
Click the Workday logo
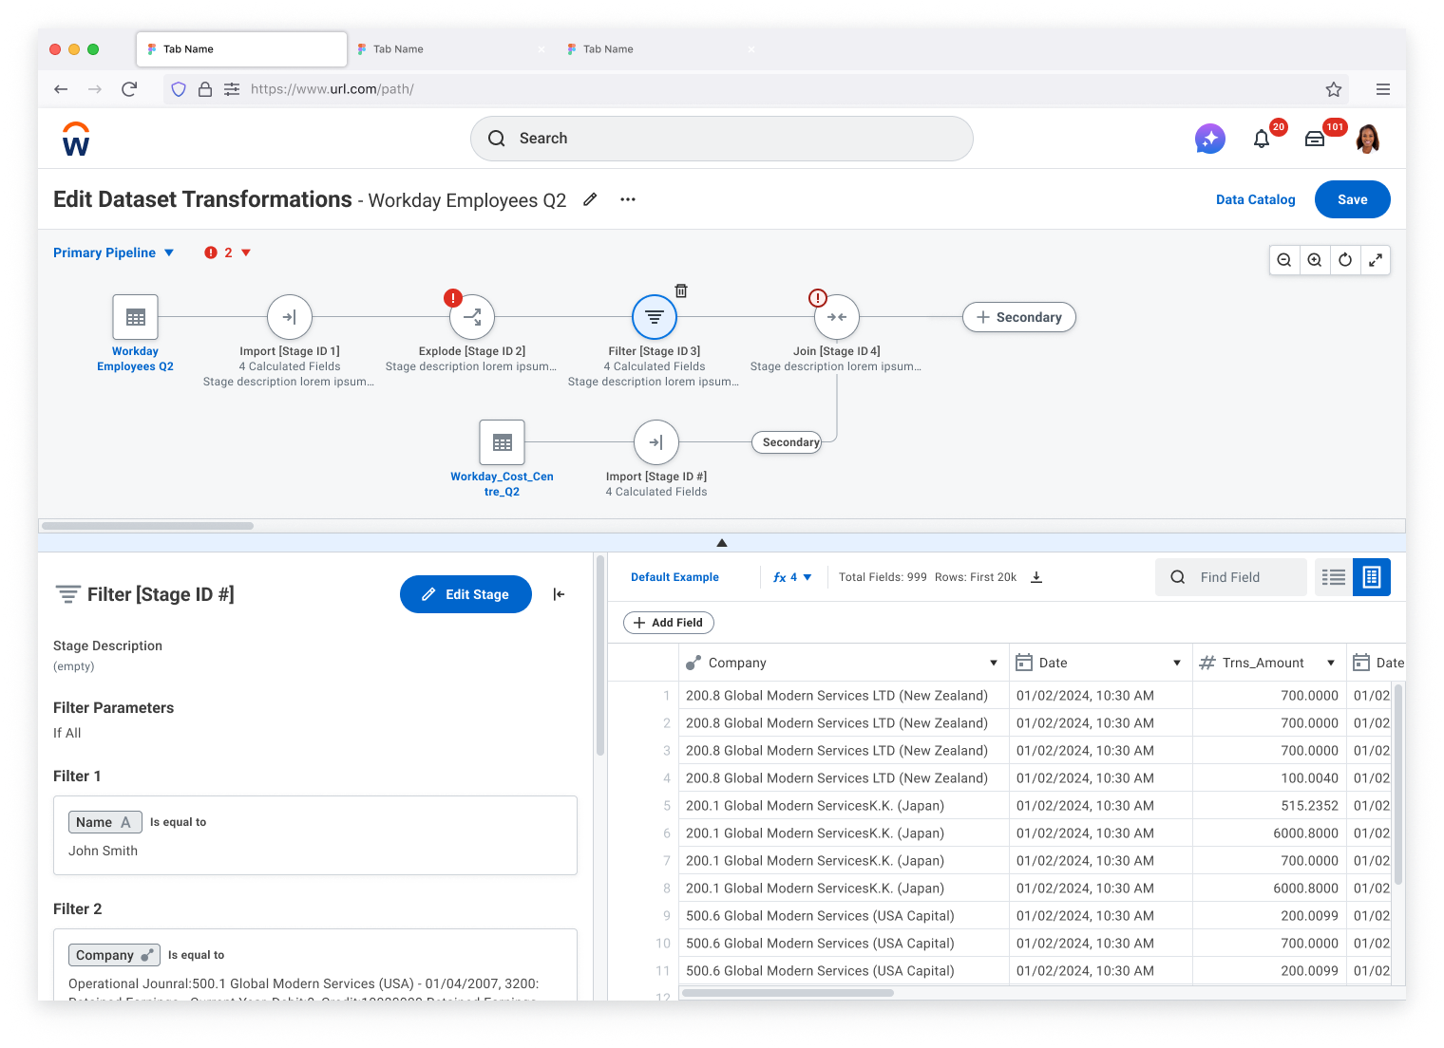pyautogui.click(x=76, y=139)
